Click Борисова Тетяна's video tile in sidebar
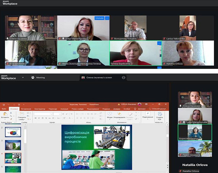This screenshot has height=173, width=218. tap(195, 132)
